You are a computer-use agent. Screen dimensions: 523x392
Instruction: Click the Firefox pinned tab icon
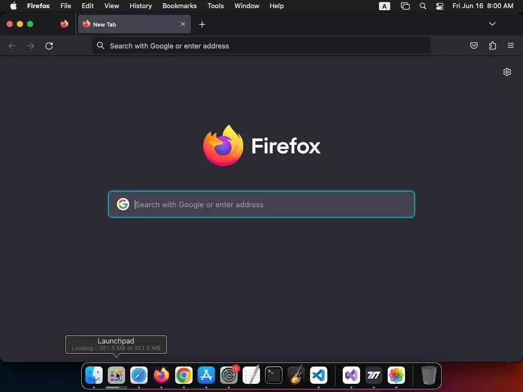point(64,24)
